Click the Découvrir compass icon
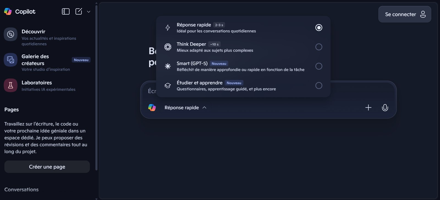Screen dimensions: 440x200 (x=10, y=34)
